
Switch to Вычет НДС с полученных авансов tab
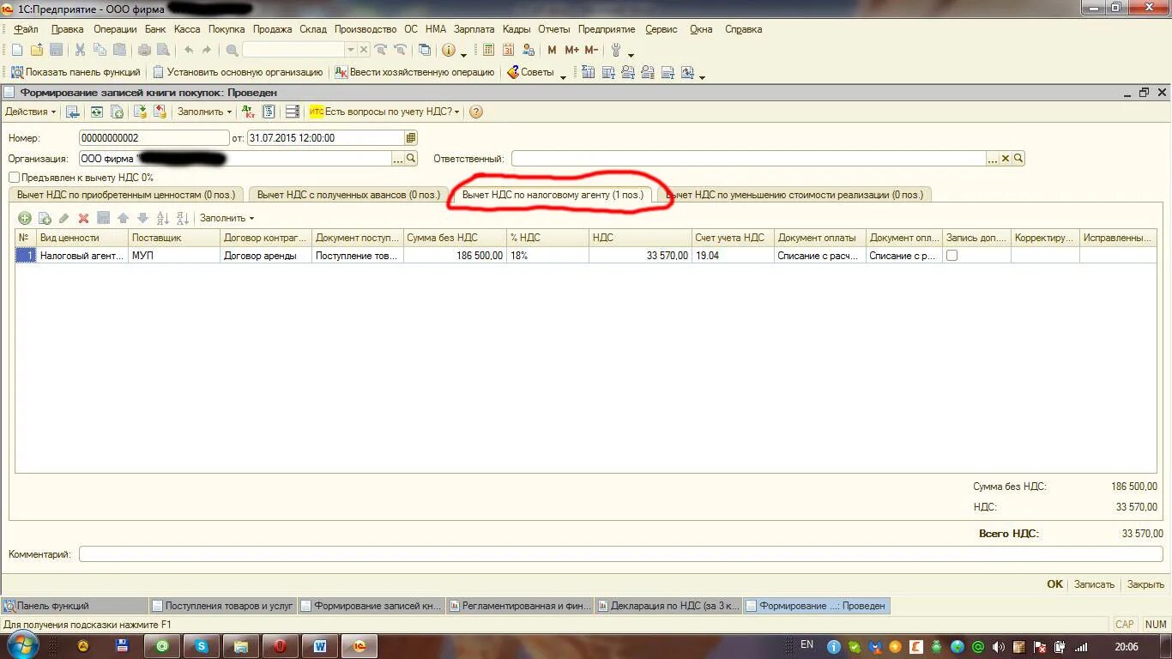[x=348, y=195]
